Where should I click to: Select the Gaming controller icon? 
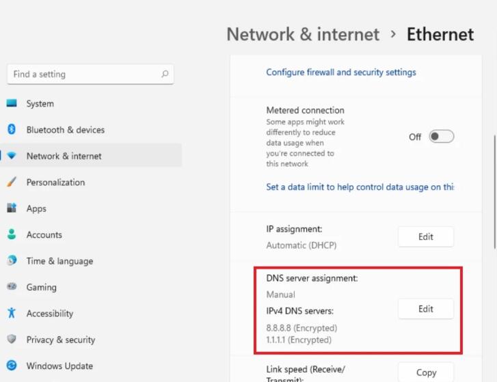click(x=12, y=286)
